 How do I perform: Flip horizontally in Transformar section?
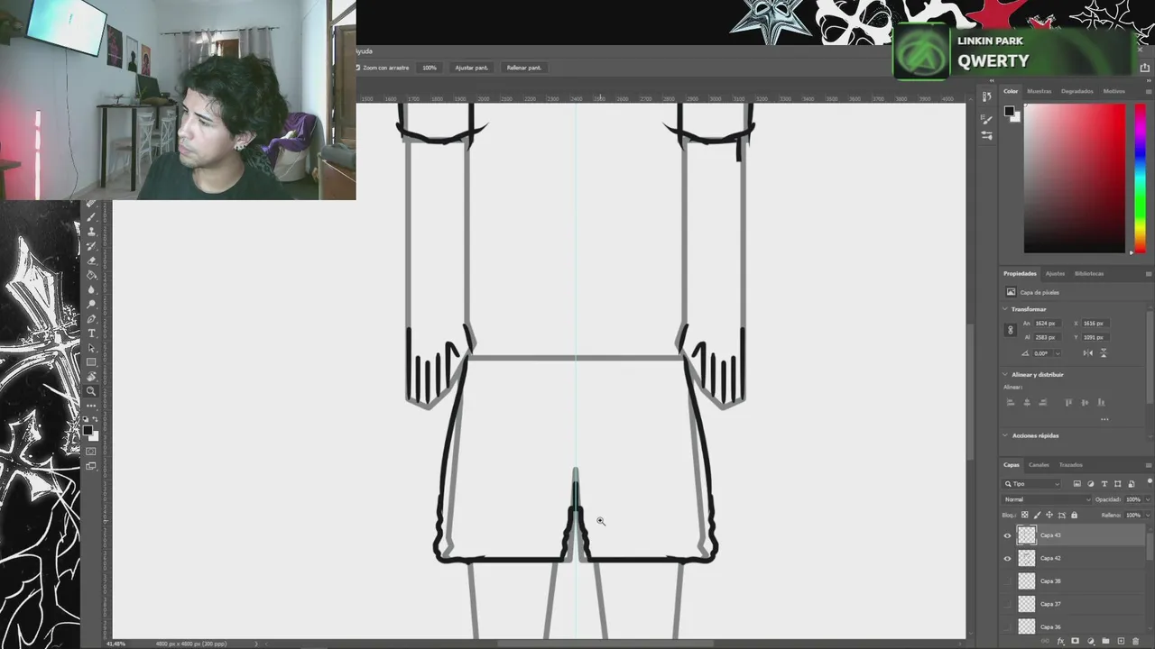coord(1088,353)
